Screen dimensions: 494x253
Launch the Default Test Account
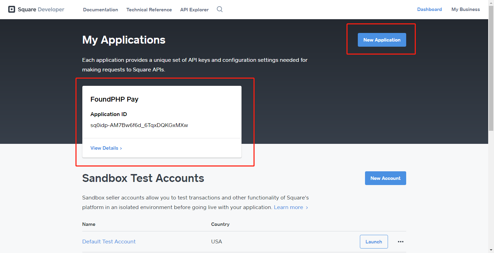coord(374,242)
